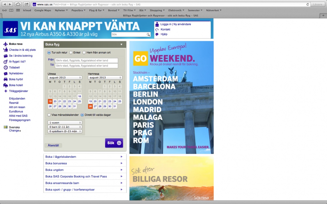Open the 1 vuxen passenger dropdown
The image size is (327, 204).
pyautogui.click(x=65, y=123)
